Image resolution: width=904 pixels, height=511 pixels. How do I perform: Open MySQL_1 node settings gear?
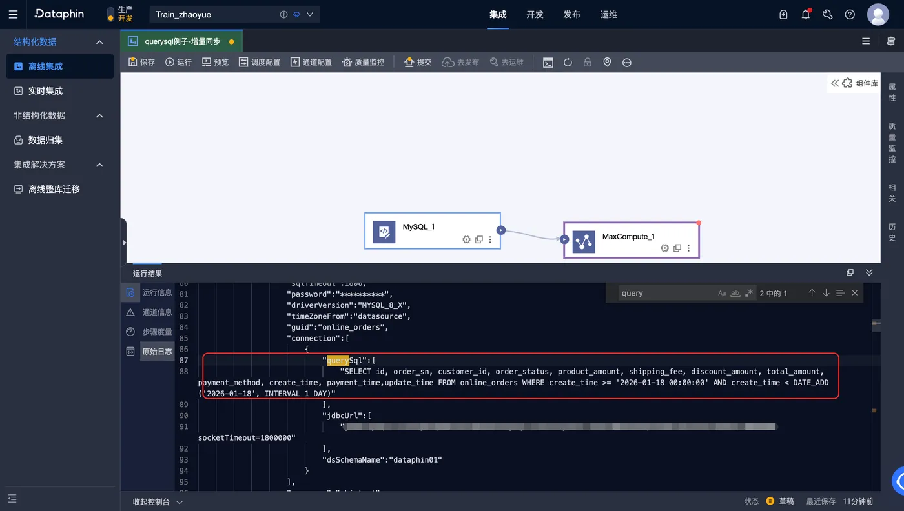click(x=466, y=239)
